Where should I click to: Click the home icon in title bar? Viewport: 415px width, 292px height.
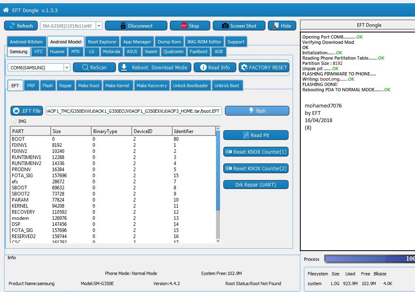6,10
